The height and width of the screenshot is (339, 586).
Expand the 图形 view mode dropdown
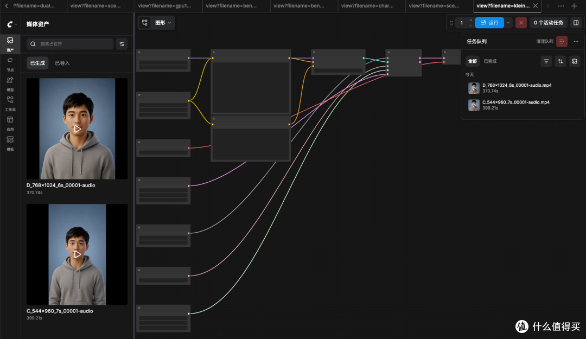(170, 23)
